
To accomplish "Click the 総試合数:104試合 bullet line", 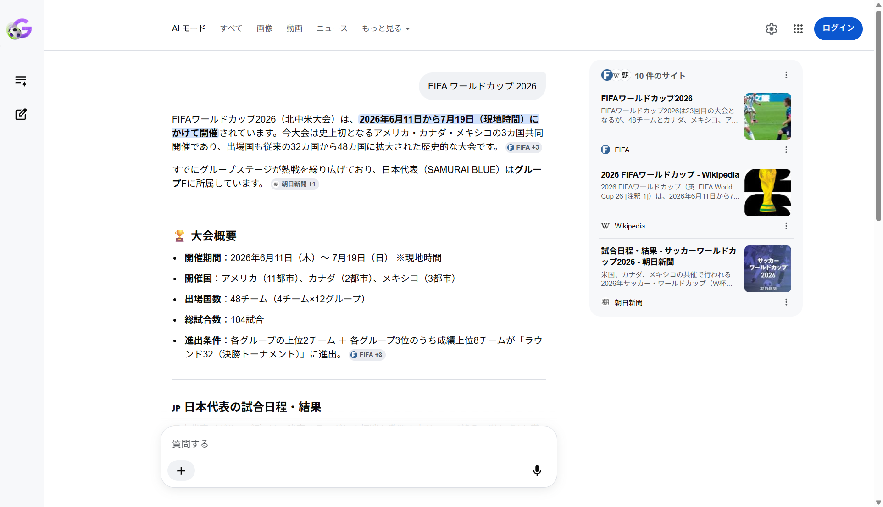I will click(x=224, y=320).
